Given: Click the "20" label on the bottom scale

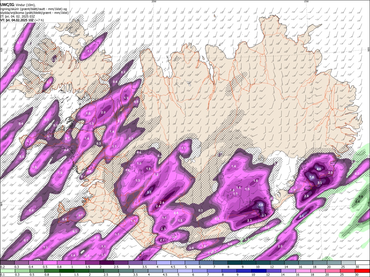Looking at the screenshot, I should point(327,275).
